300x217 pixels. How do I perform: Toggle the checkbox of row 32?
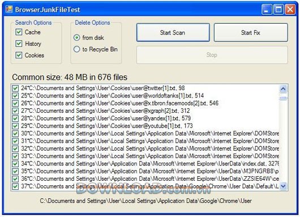tap(15, 148)
